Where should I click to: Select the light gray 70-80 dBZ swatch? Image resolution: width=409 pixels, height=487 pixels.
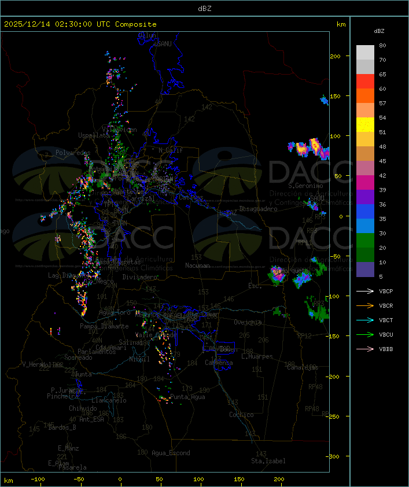point(365,53)
